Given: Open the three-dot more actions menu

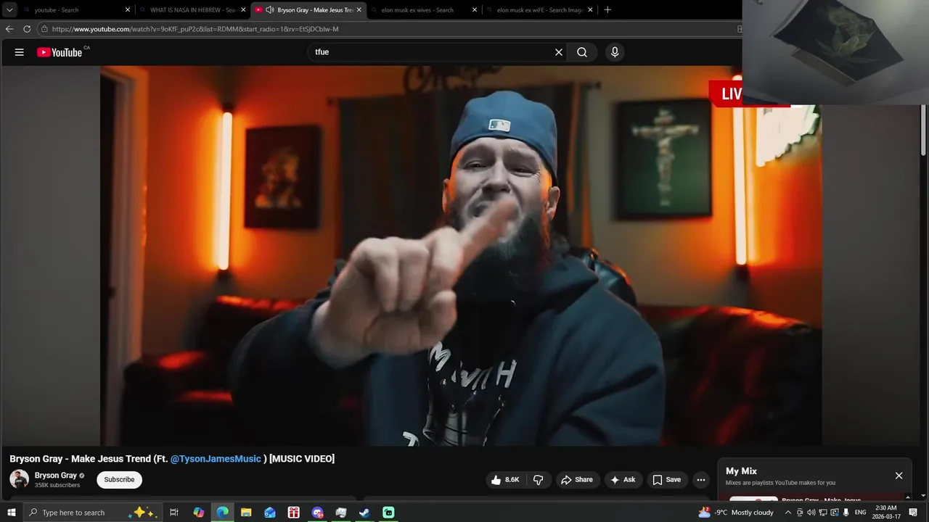Looking at the screenshot, I should coord(701,480).
